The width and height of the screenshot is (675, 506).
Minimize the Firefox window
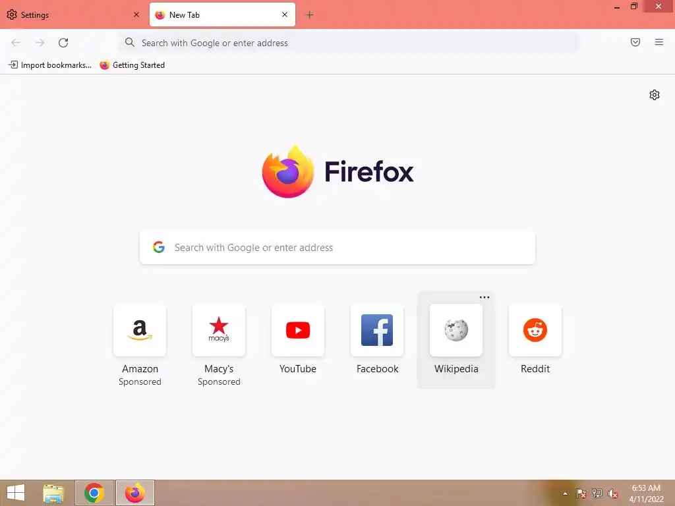click(617, 7)
